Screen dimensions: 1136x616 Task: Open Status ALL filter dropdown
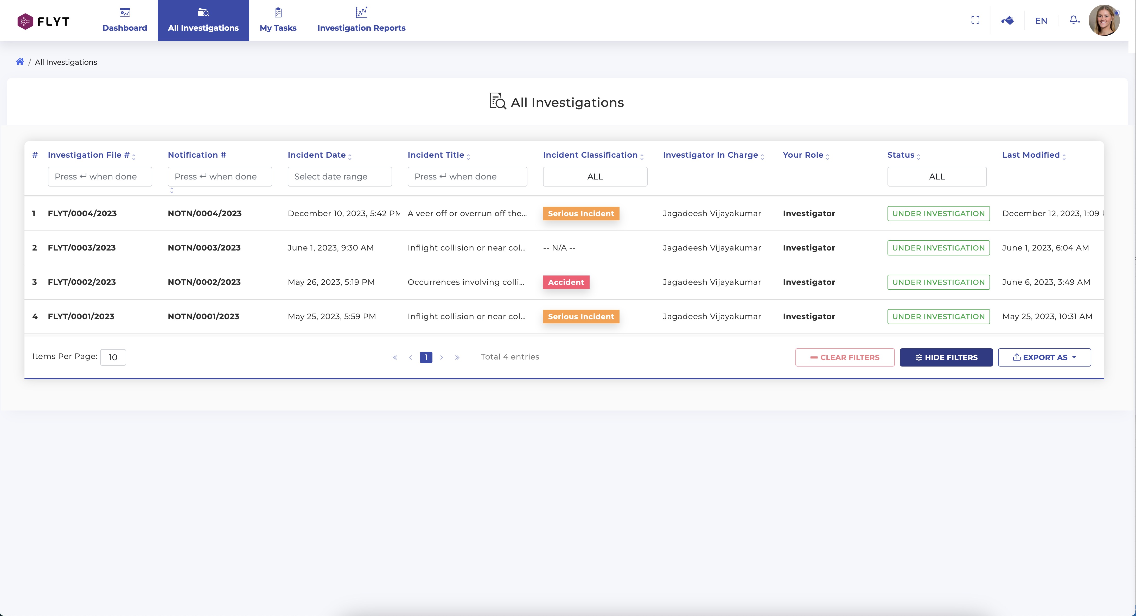pyautogui.click(x=937, y=176)
